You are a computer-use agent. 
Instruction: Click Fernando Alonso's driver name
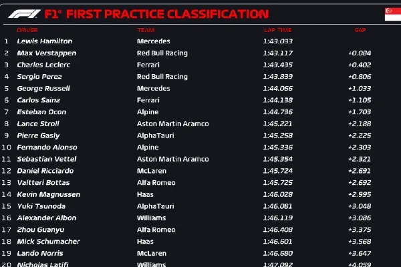tap(45, 147)
